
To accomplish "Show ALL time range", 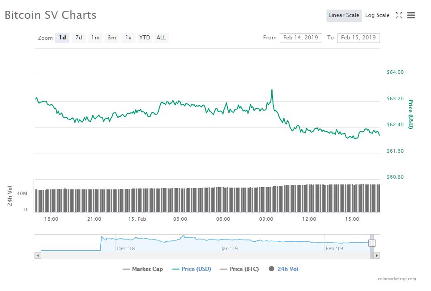I will [161, 38].
